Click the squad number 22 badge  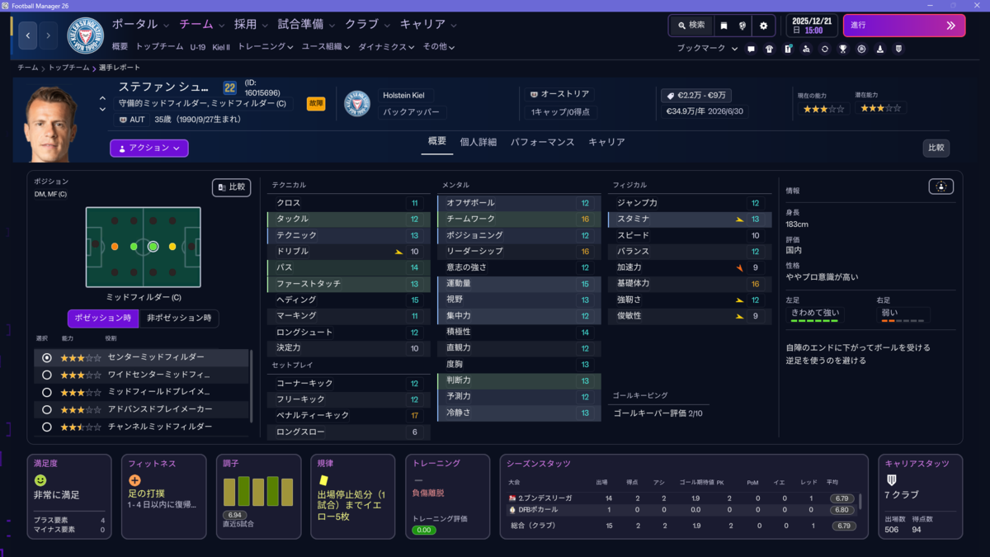click(x=230, y=87)
